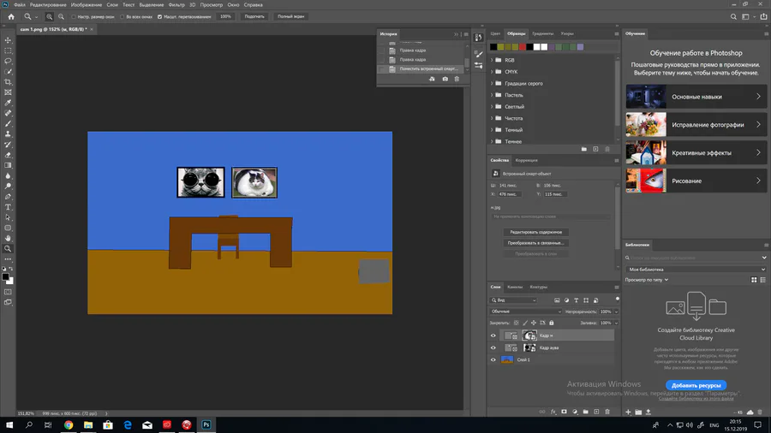Click 'Преобразовать в связанные...' button
The image size is (771, 433).
click(536, 243)
